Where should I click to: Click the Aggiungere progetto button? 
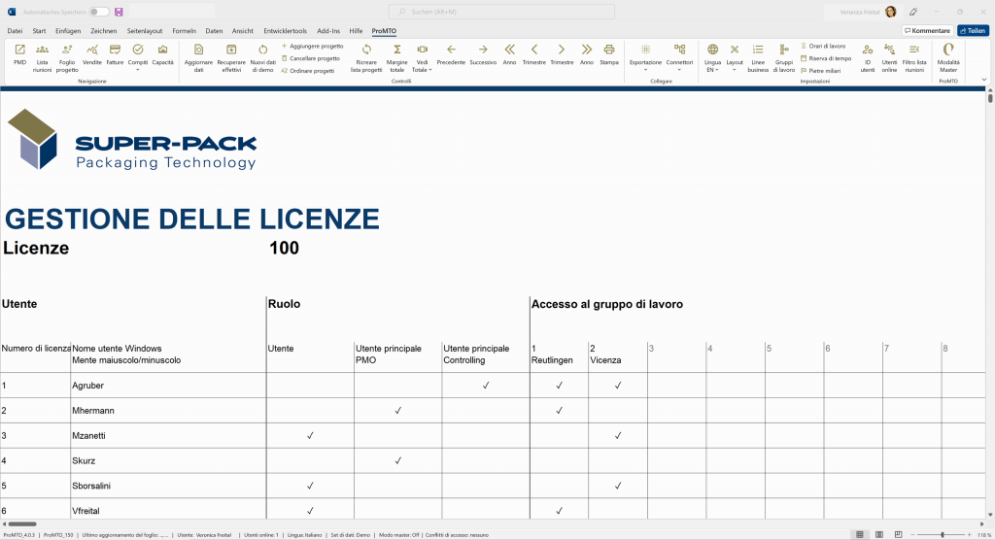[313, 46]
